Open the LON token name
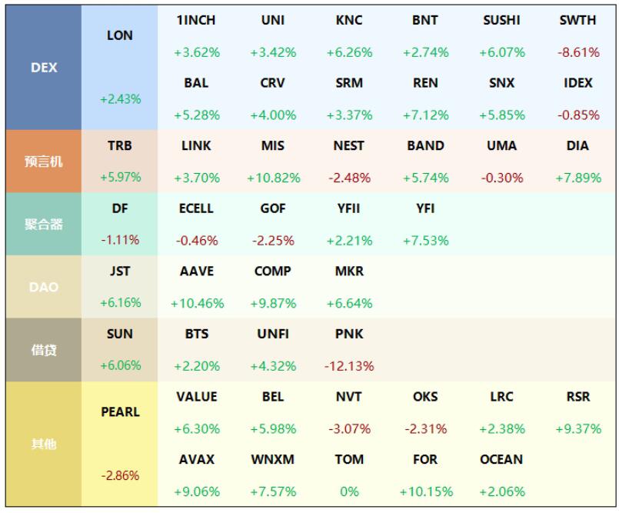 pyautogui.click(x=120, y=35)
